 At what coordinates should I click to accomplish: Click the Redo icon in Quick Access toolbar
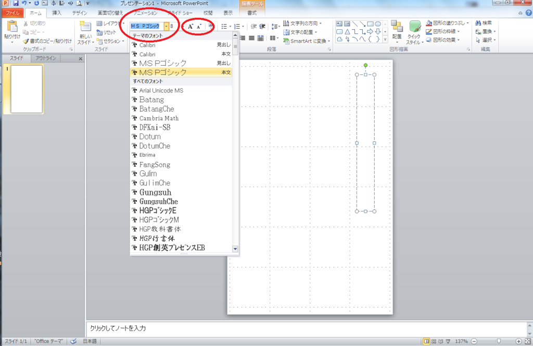coord(36,4)
